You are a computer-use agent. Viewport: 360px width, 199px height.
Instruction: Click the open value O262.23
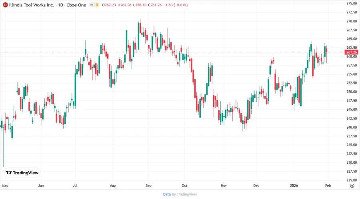click(x=109, y=5)
